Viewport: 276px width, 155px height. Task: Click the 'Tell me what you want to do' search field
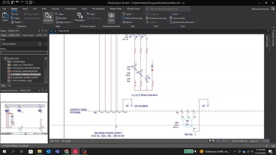click(168, 9)
